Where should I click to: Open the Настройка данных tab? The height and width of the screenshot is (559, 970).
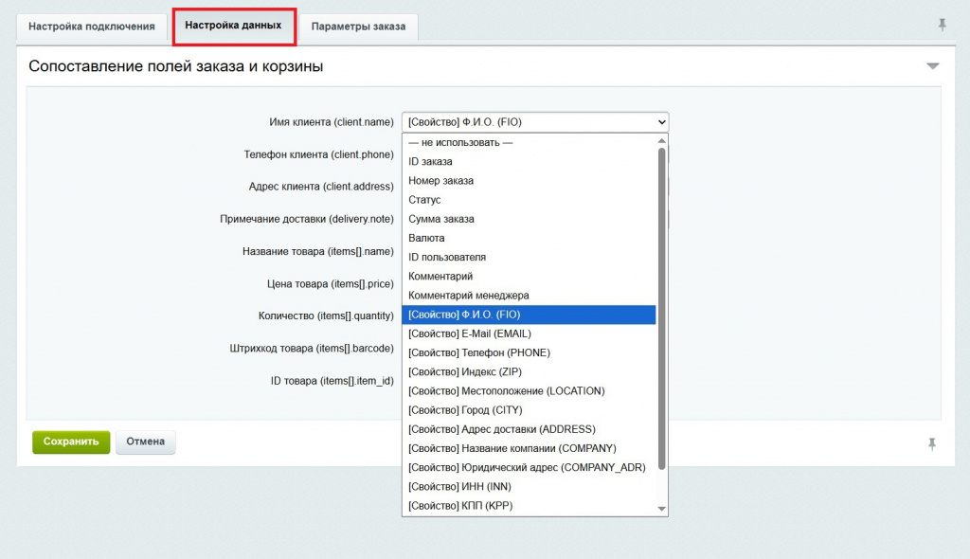point(233,26)
